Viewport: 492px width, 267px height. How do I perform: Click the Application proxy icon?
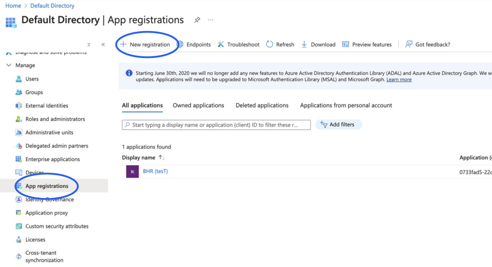click(x=19, y=213)
